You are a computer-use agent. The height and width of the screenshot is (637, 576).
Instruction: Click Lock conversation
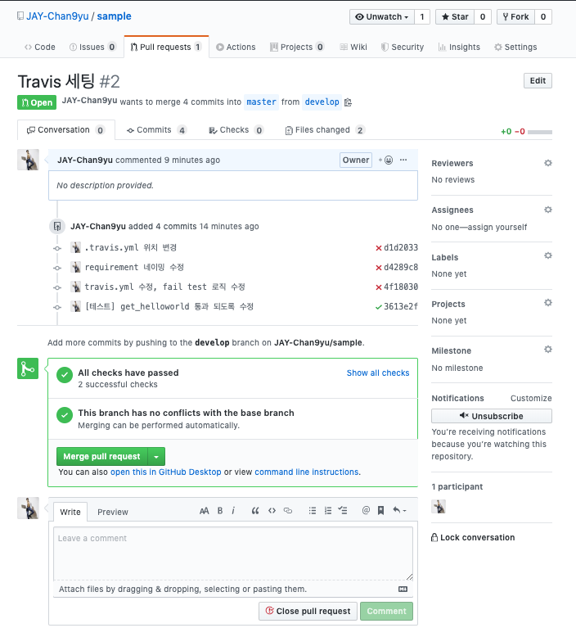pyautogui.click(x=473, y=537)
